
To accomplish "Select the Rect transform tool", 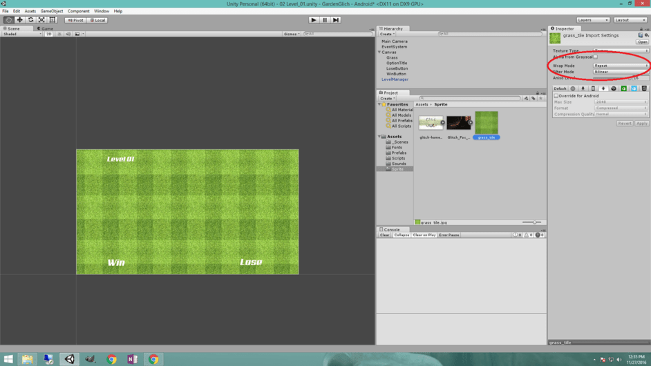I will click(53, 20).
